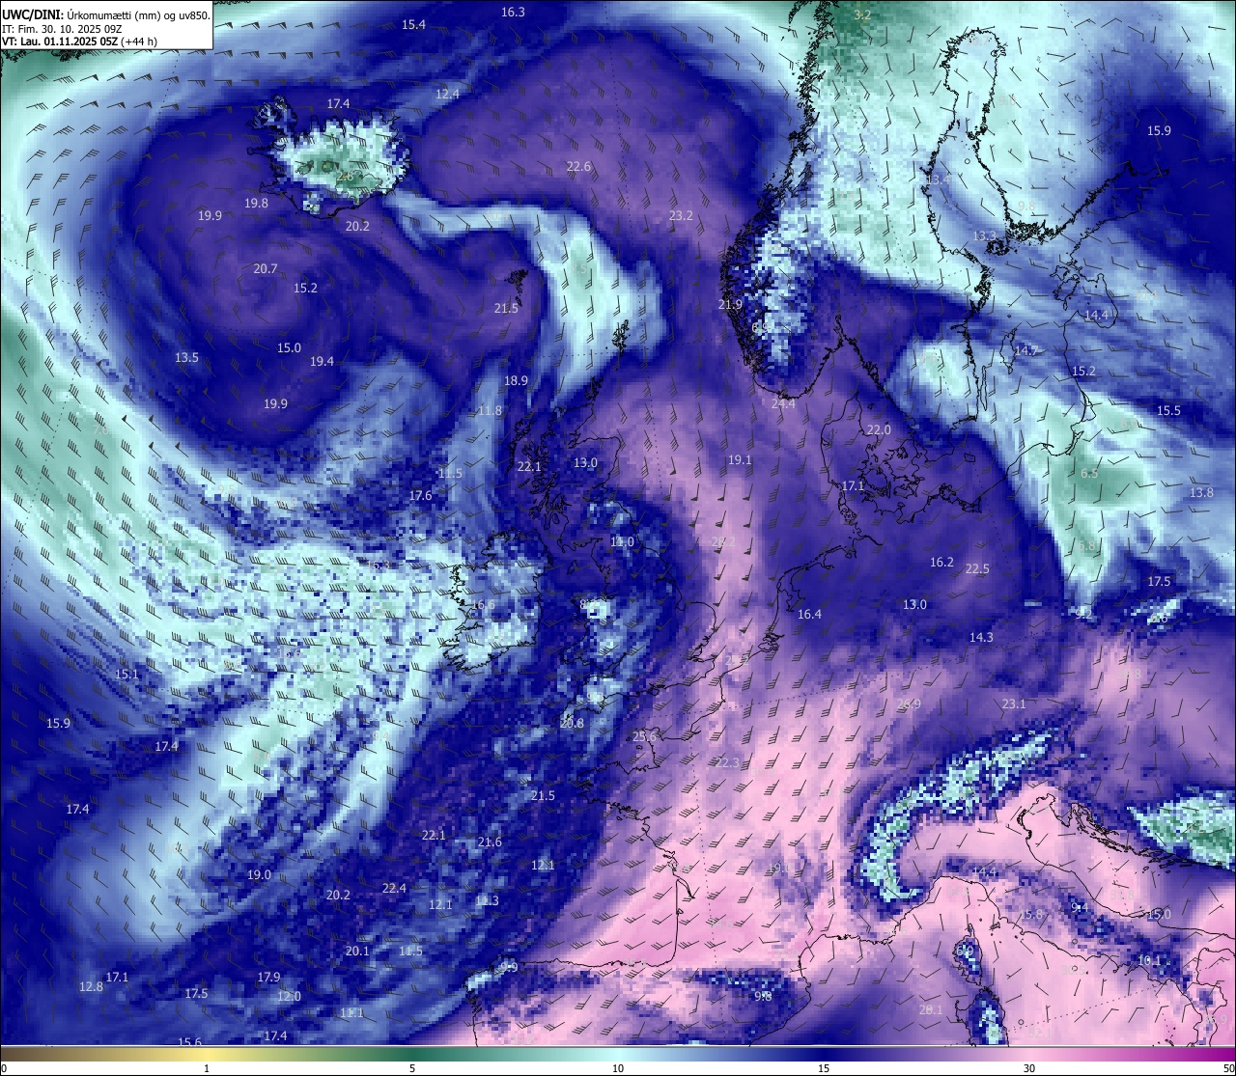Image resolution: width=1236 pixels, height=1076 pixels.
Task: Click the Úrkomumætti (mm) og uv850 label
Action: [x=137, y=14]
